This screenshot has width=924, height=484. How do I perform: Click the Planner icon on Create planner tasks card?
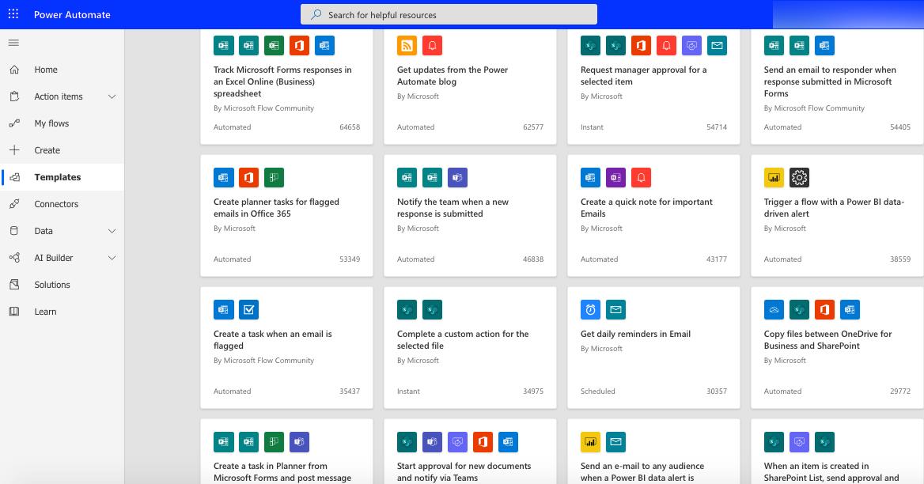[x=274, y=177]
